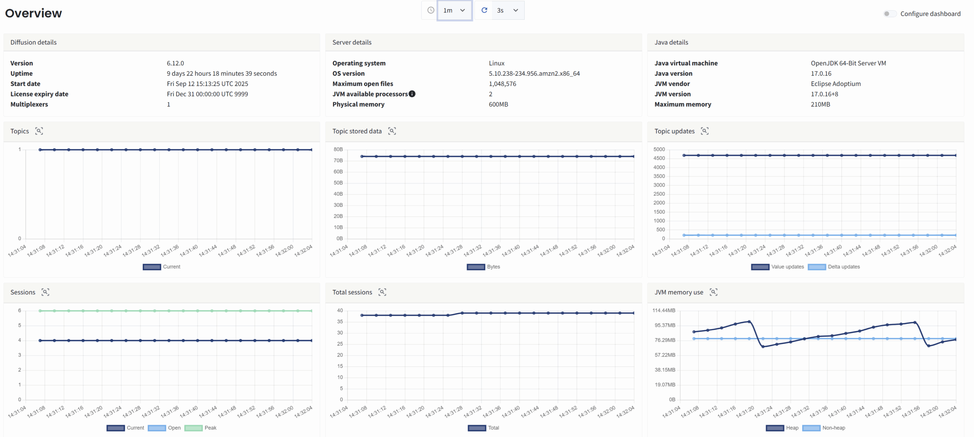Open Topic updates chart zoom icon

tap(705, 131)
